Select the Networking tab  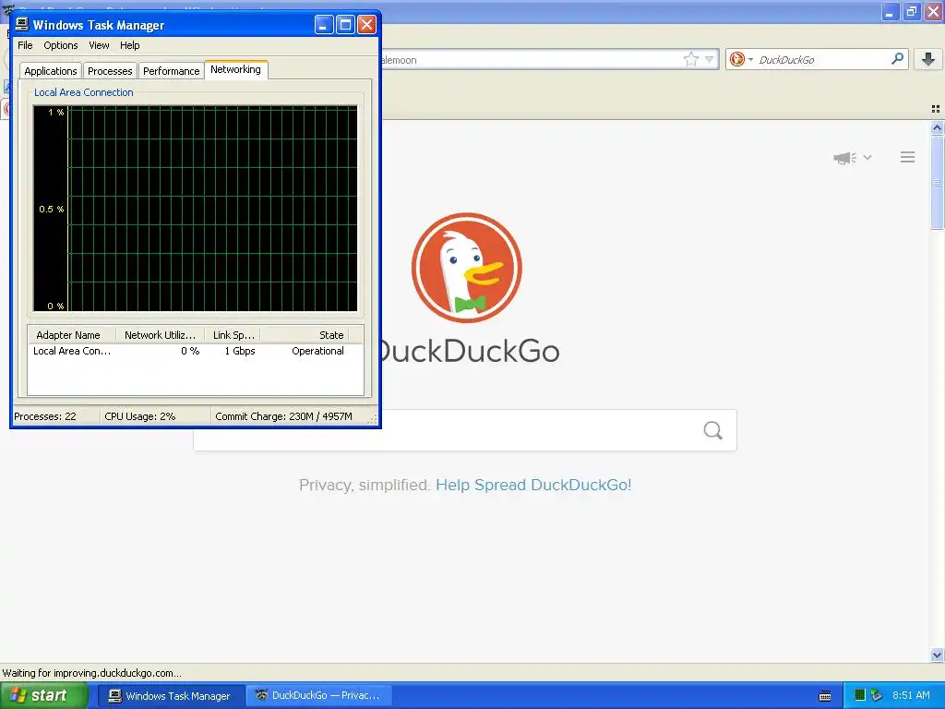click(x=235, y=69)
